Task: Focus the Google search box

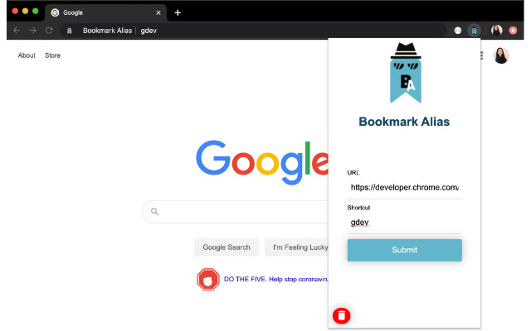Action: coord(237,212)
